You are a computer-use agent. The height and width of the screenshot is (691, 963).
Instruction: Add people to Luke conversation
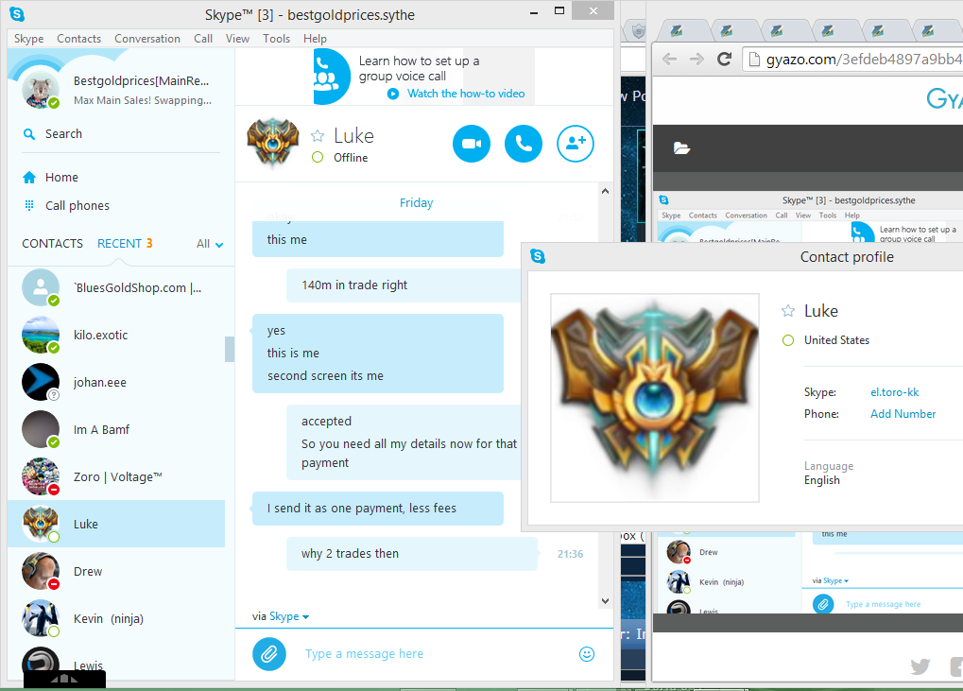576,144
